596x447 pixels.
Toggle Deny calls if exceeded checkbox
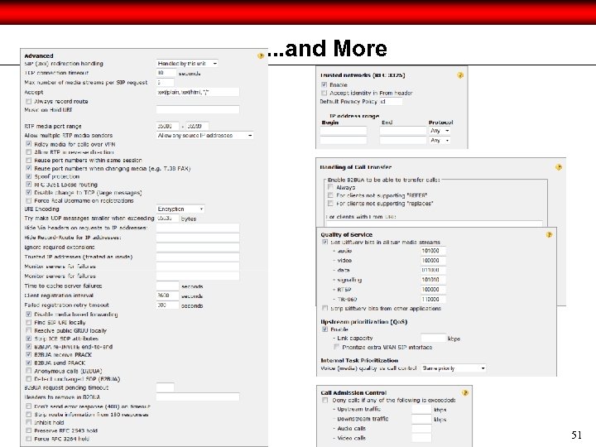pyautogui.click(x=324, y=401)
